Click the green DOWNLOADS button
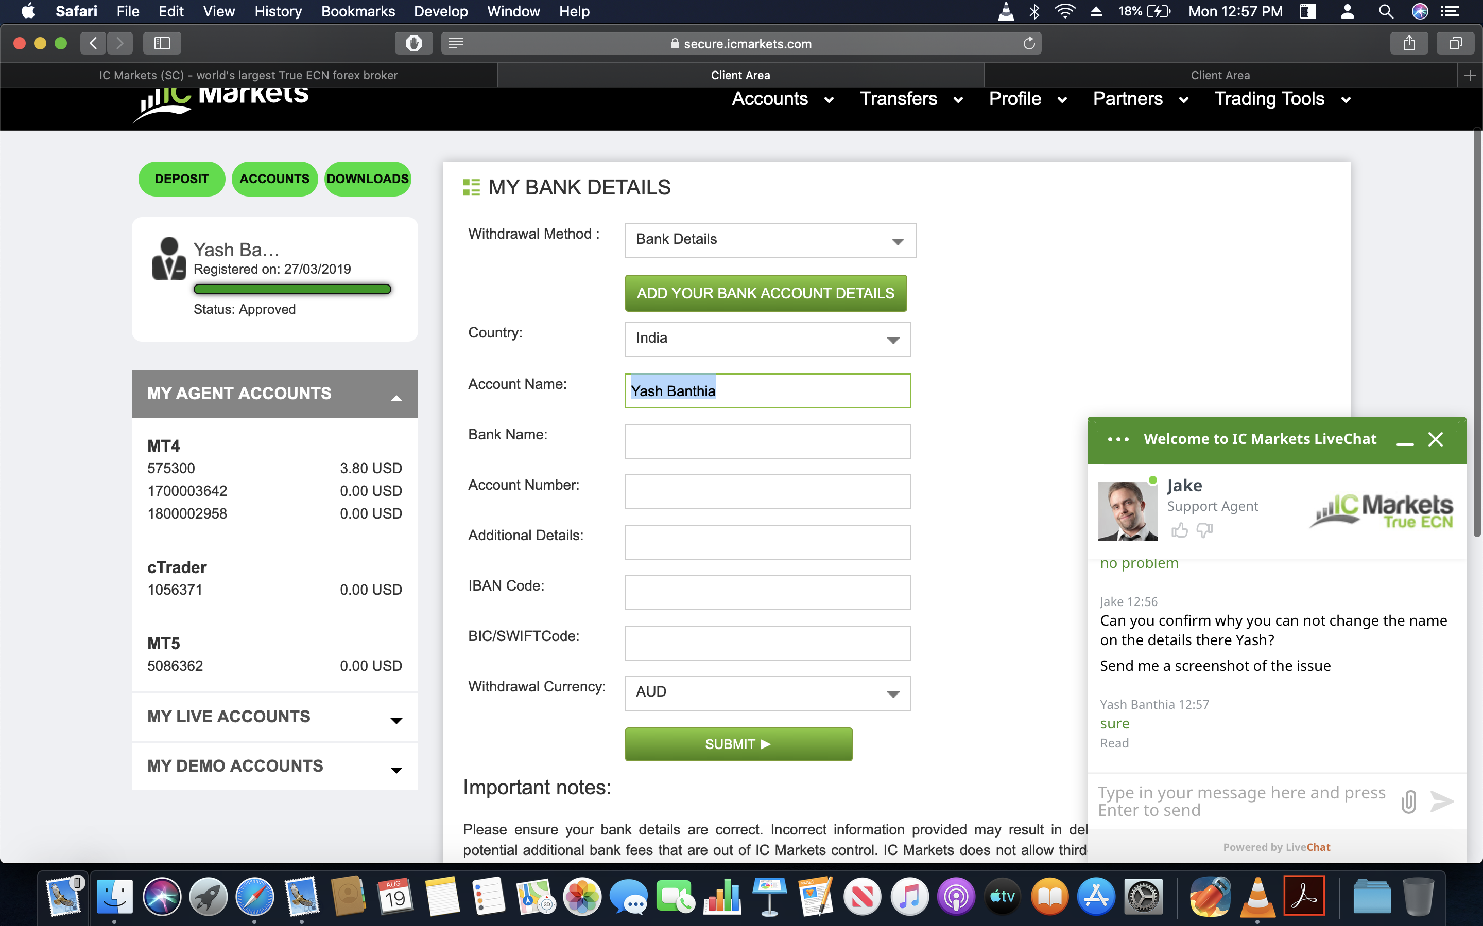Viewport: 1483px width, 926px height. click(367, 179)
